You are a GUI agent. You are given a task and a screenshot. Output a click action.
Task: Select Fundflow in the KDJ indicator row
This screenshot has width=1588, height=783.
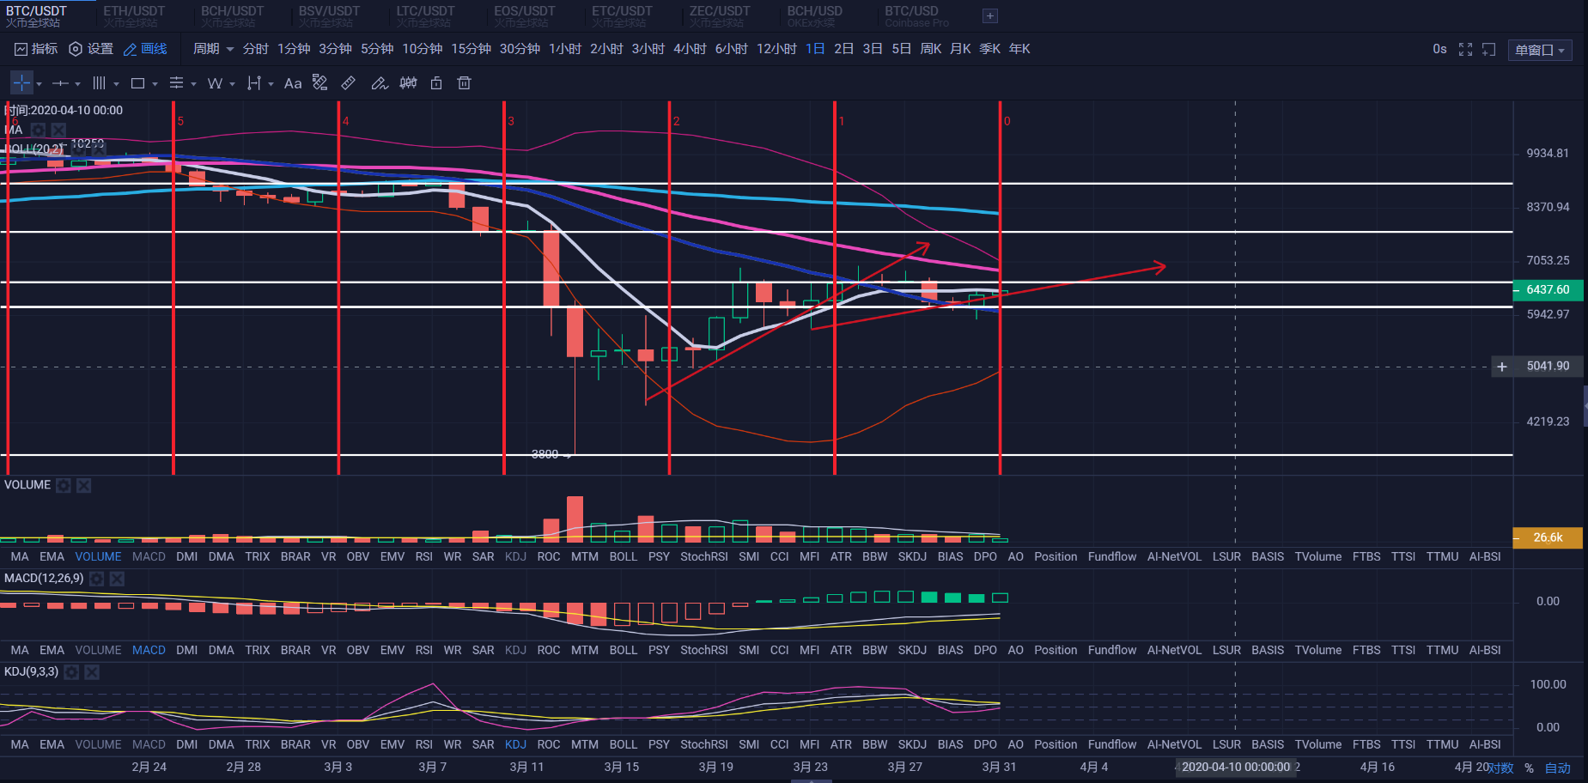[1112, 745]
